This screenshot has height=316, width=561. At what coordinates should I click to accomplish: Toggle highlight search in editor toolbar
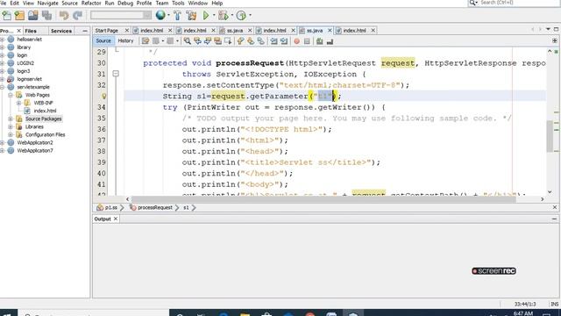coord(217,41)
